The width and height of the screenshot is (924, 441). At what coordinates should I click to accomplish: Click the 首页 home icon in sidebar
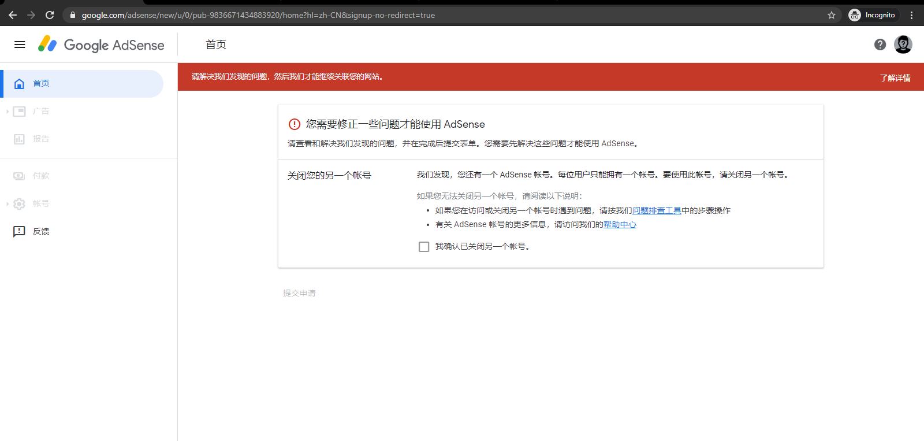click(19, 84)
